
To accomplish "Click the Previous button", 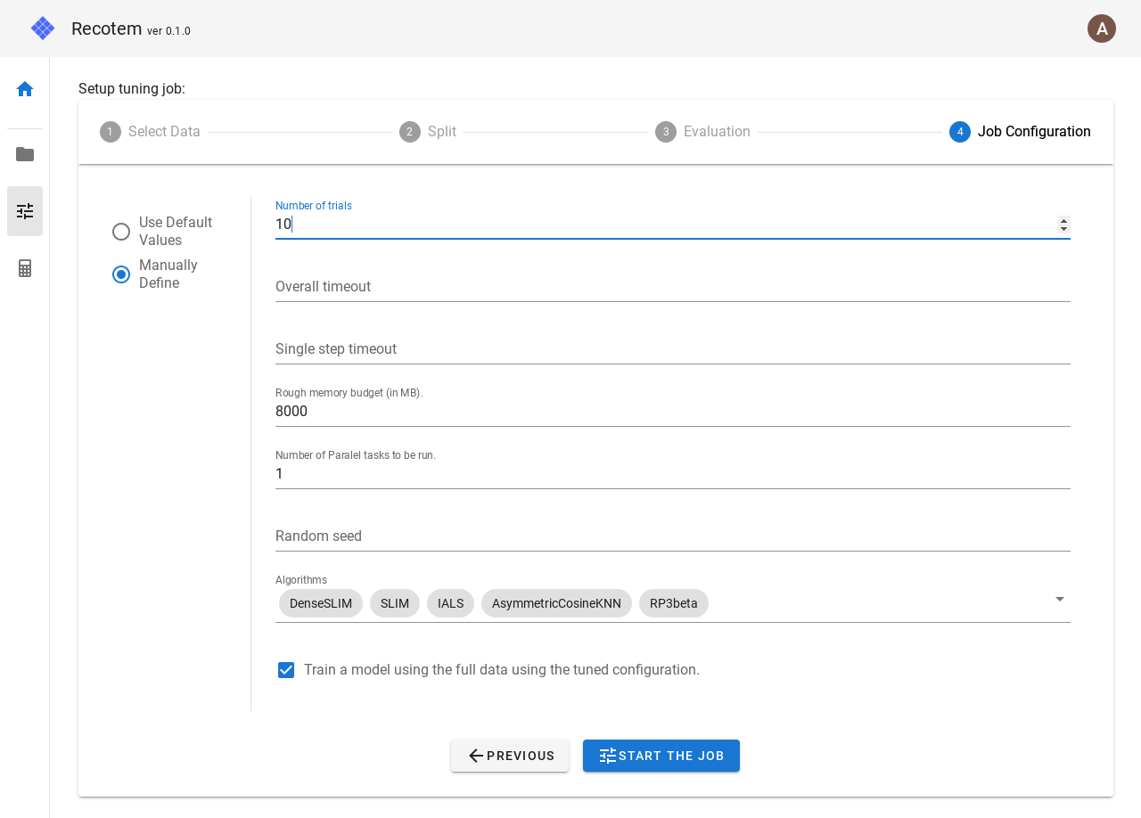I will tap(510, 756).
